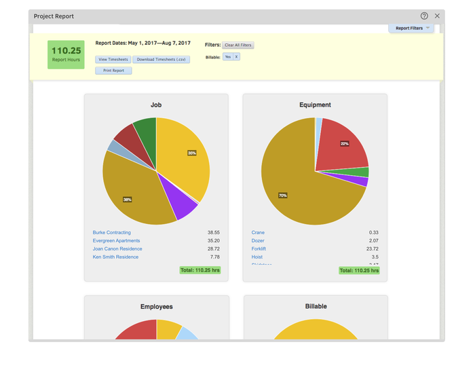Click yellow Billable pie chart
475x372 pixels.
click(316, 331)
